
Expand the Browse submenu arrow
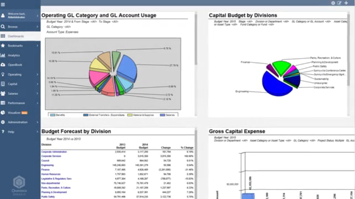[37, 27]
